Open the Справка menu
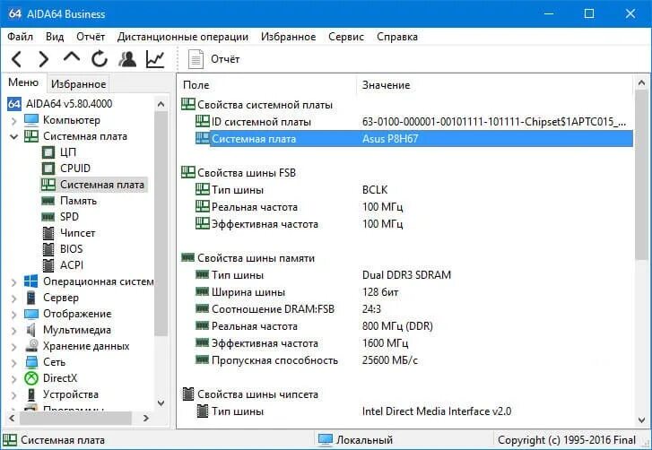 coord(397,37)
